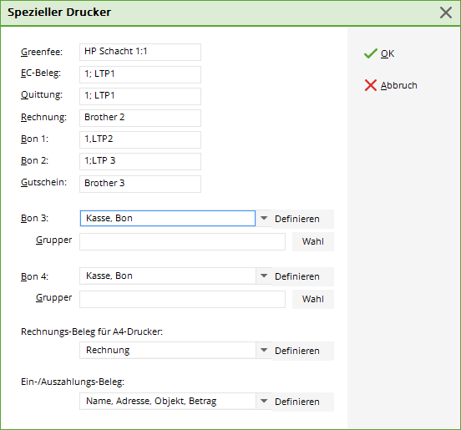Click the Quittung printer field
The height and width of the screenshot is (430, 461).
tap(140, 96)
